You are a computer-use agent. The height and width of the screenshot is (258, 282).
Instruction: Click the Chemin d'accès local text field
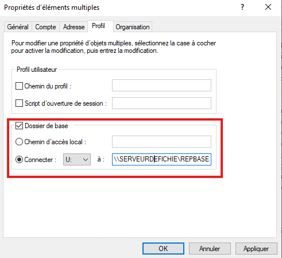point(161,142)
